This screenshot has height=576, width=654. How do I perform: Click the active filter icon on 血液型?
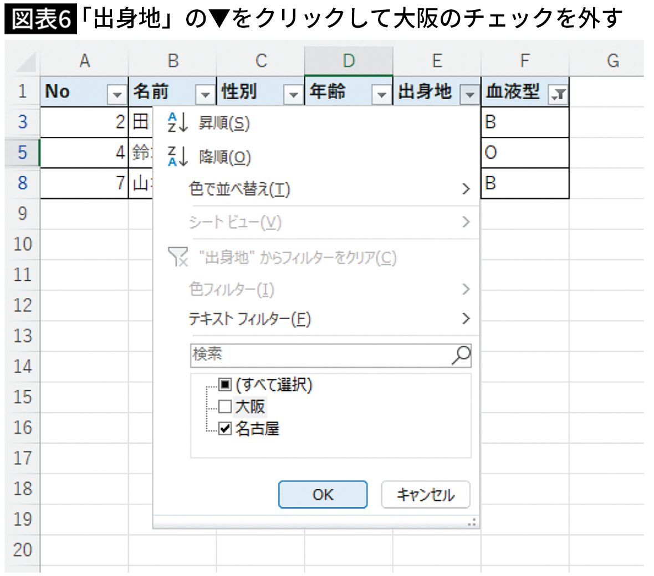(558, 95)
